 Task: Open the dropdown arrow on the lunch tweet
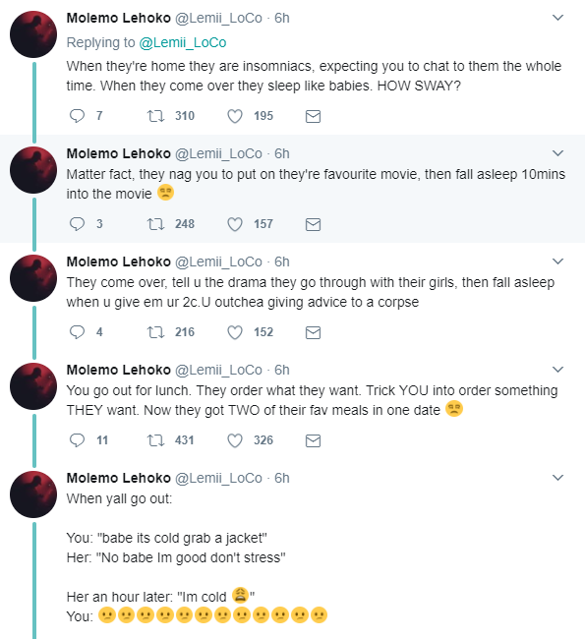point(557,370)
